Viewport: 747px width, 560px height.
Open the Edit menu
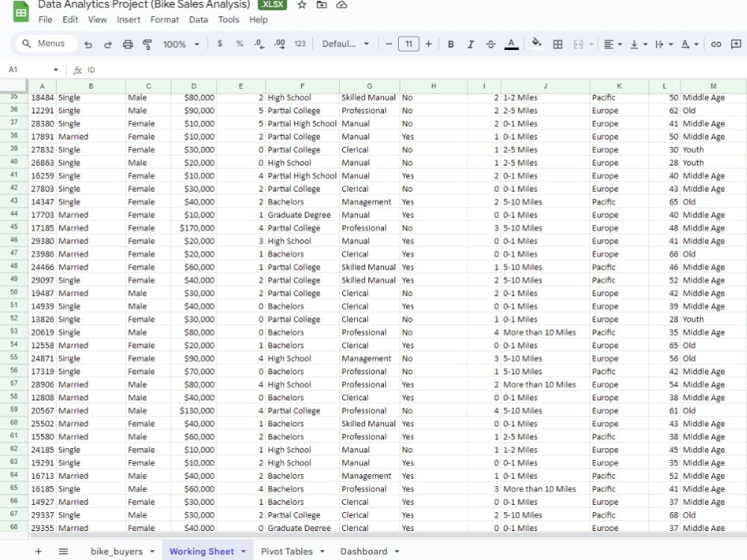(70, 19)
